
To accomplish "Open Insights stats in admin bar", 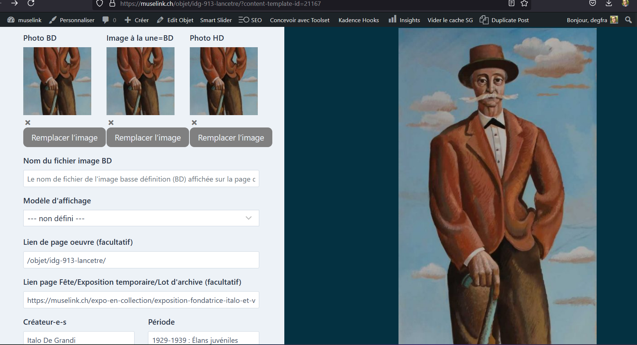I will click(x=404, y=20).
